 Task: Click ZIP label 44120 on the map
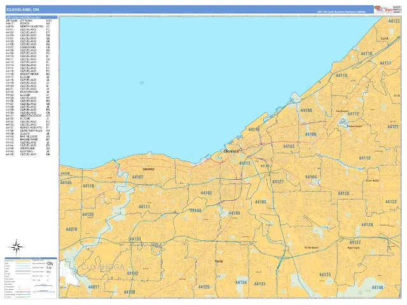tap(343, 193)
